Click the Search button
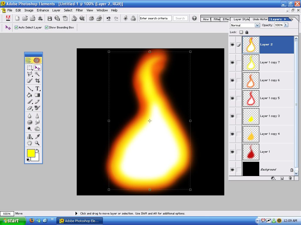Viewport: 301px width, 225px height. coord(180,18)
